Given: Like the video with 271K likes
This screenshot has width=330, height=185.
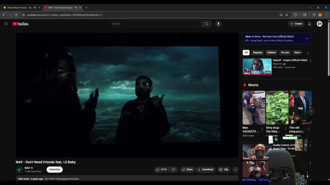Looking at the screenshot, I should [x=161, y=169].
